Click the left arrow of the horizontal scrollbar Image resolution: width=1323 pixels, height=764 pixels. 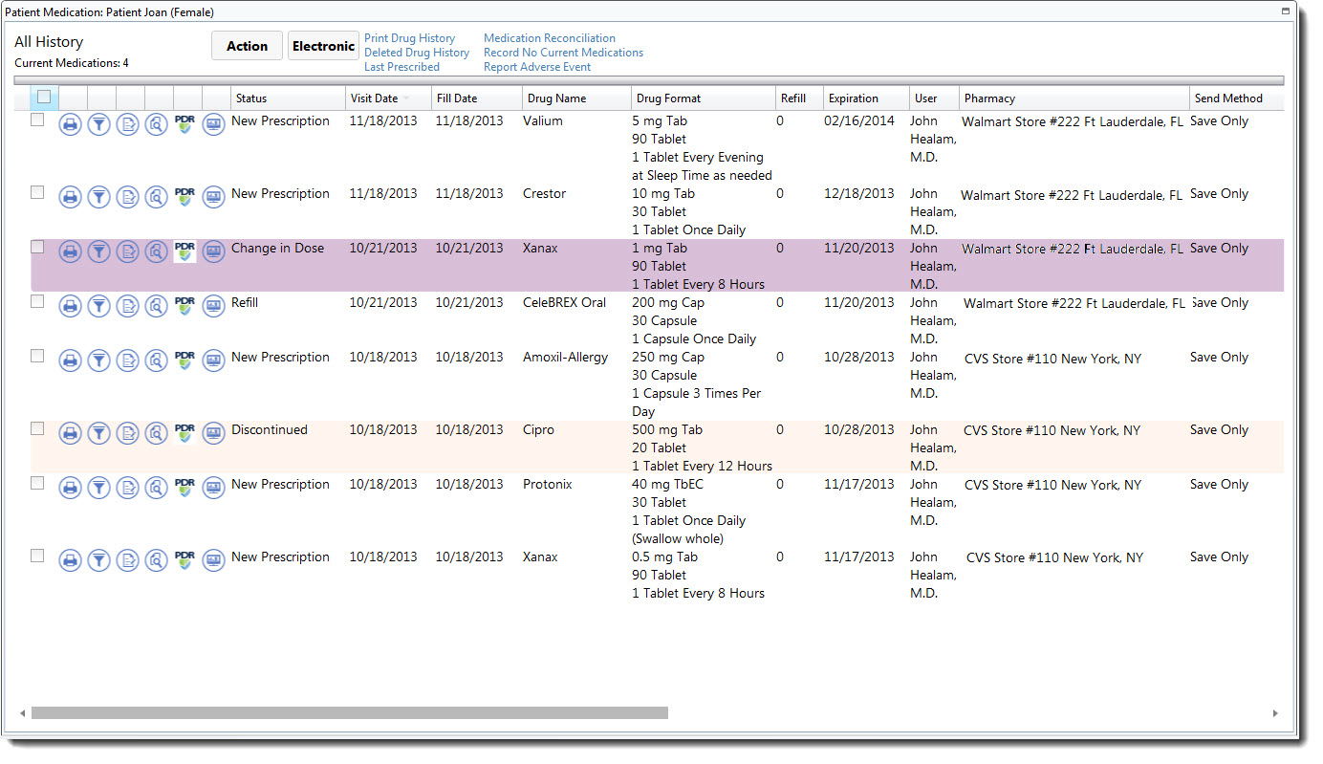click(22, 713)
